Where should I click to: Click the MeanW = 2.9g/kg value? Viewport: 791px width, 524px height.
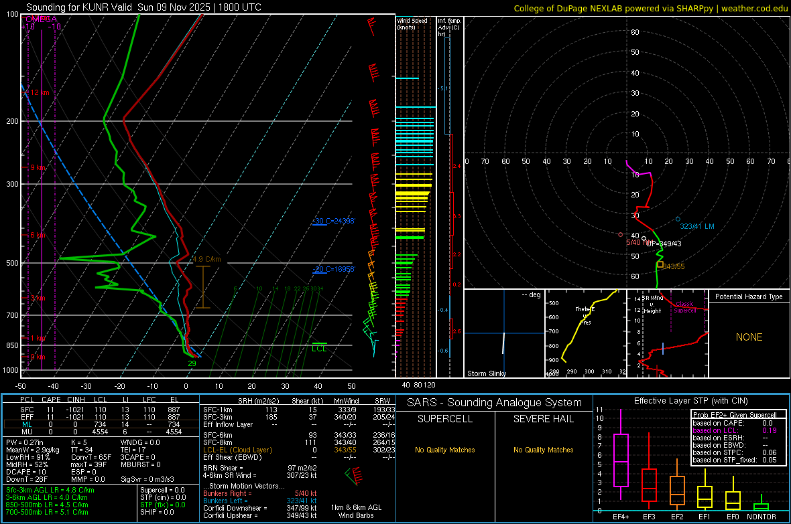pyautogui.click(x=33, y=450)
